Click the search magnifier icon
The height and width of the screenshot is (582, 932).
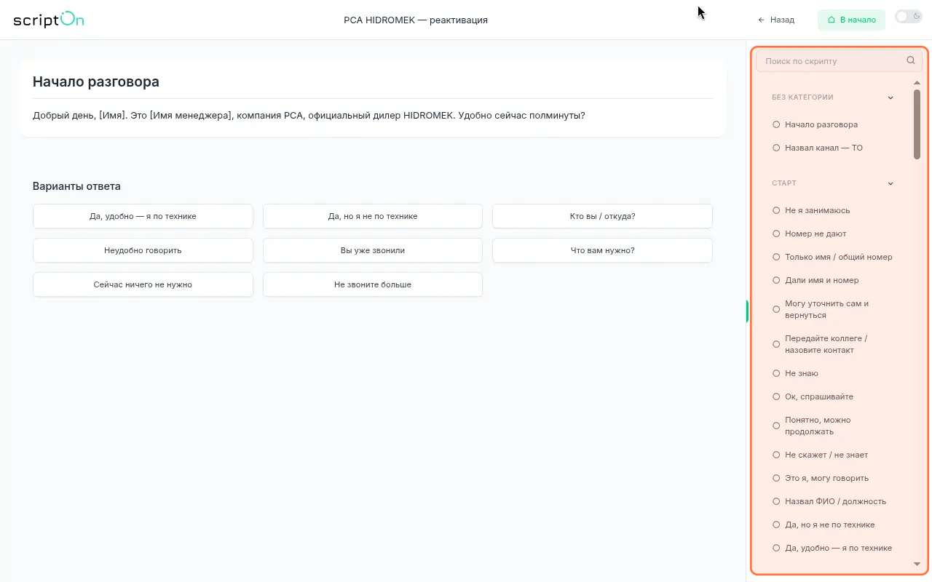(911, 60)
